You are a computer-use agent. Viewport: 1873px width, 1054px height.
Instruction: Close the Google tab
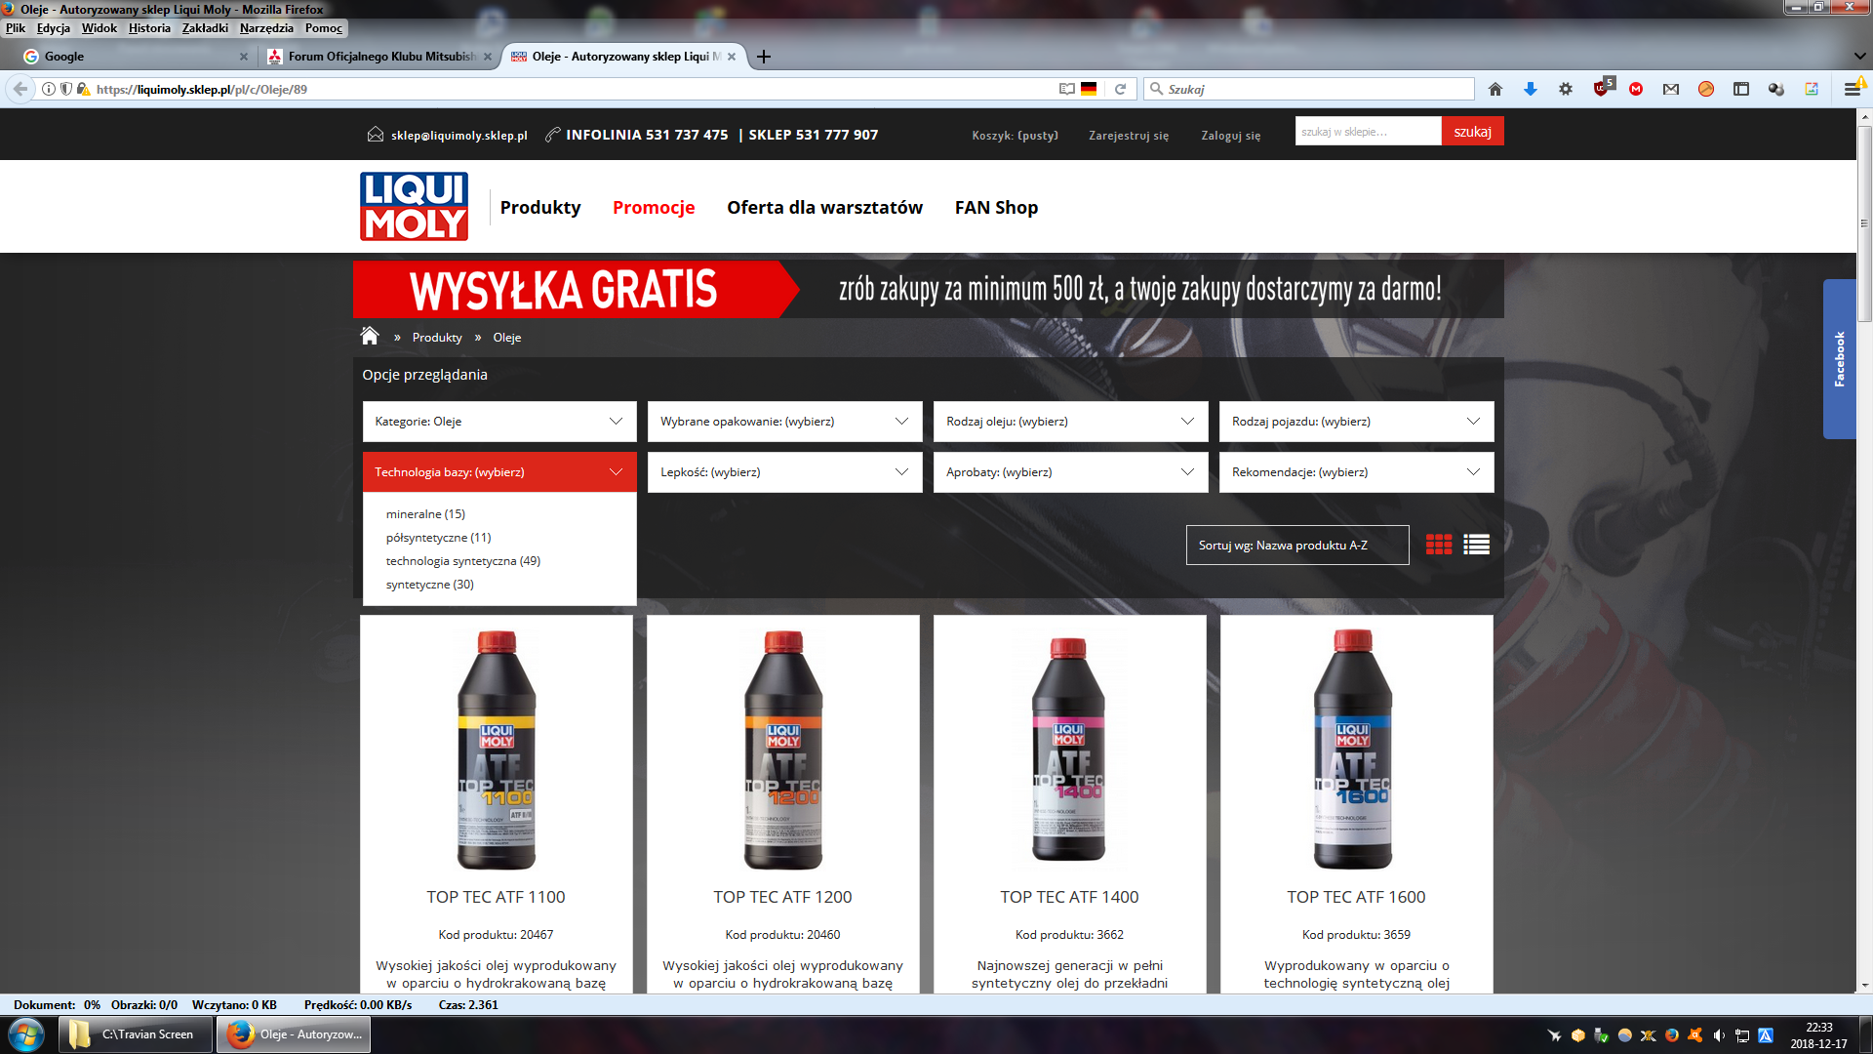click(244, 57)
